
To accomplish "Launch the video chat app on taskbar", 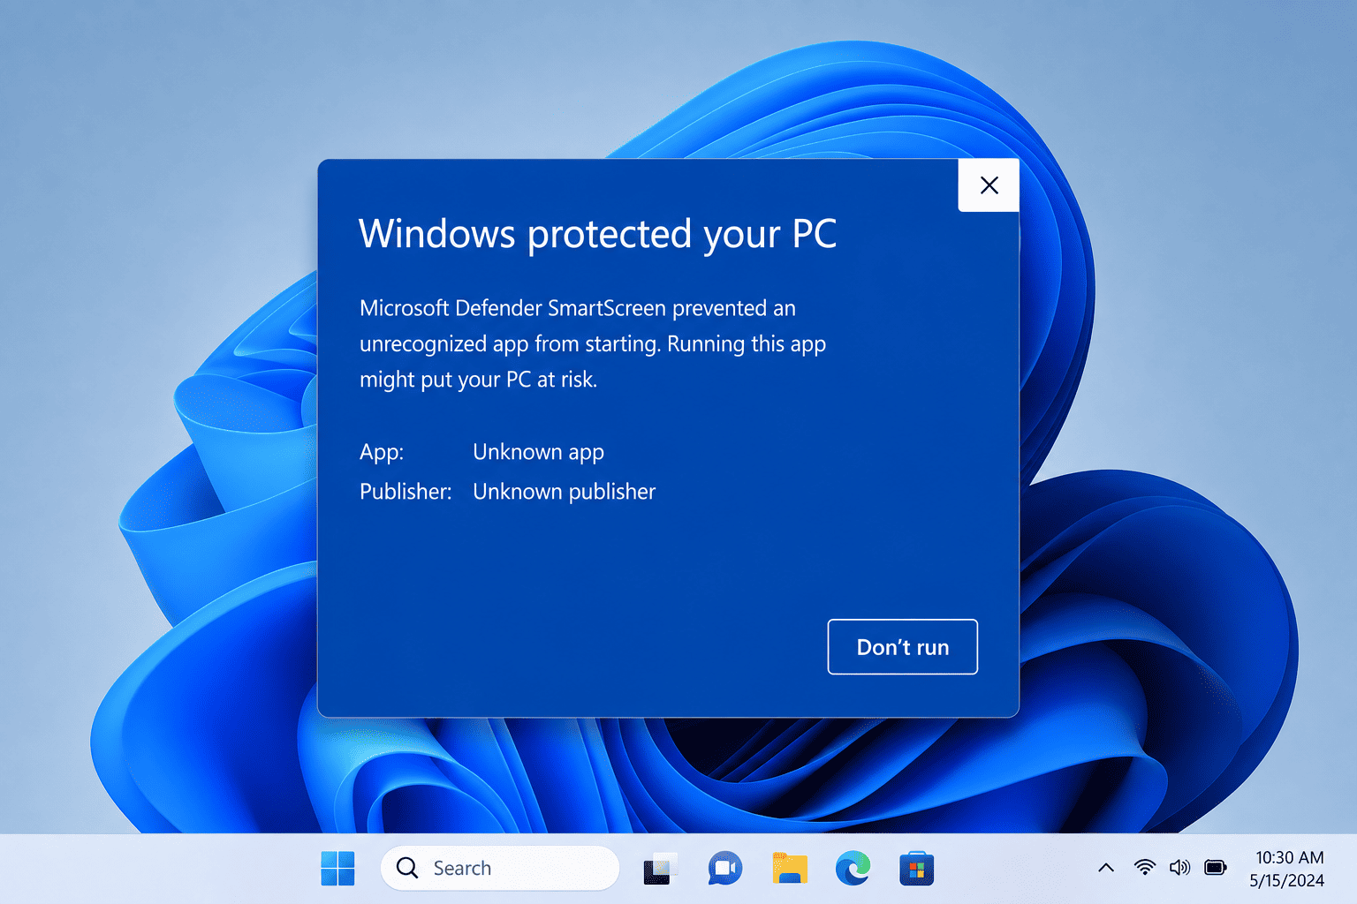I will coord(725,869).
